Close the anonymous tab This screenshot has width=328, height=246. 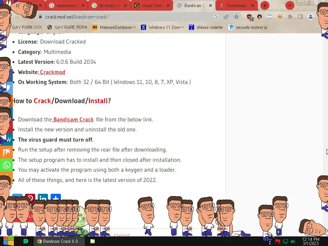[83, 6]
